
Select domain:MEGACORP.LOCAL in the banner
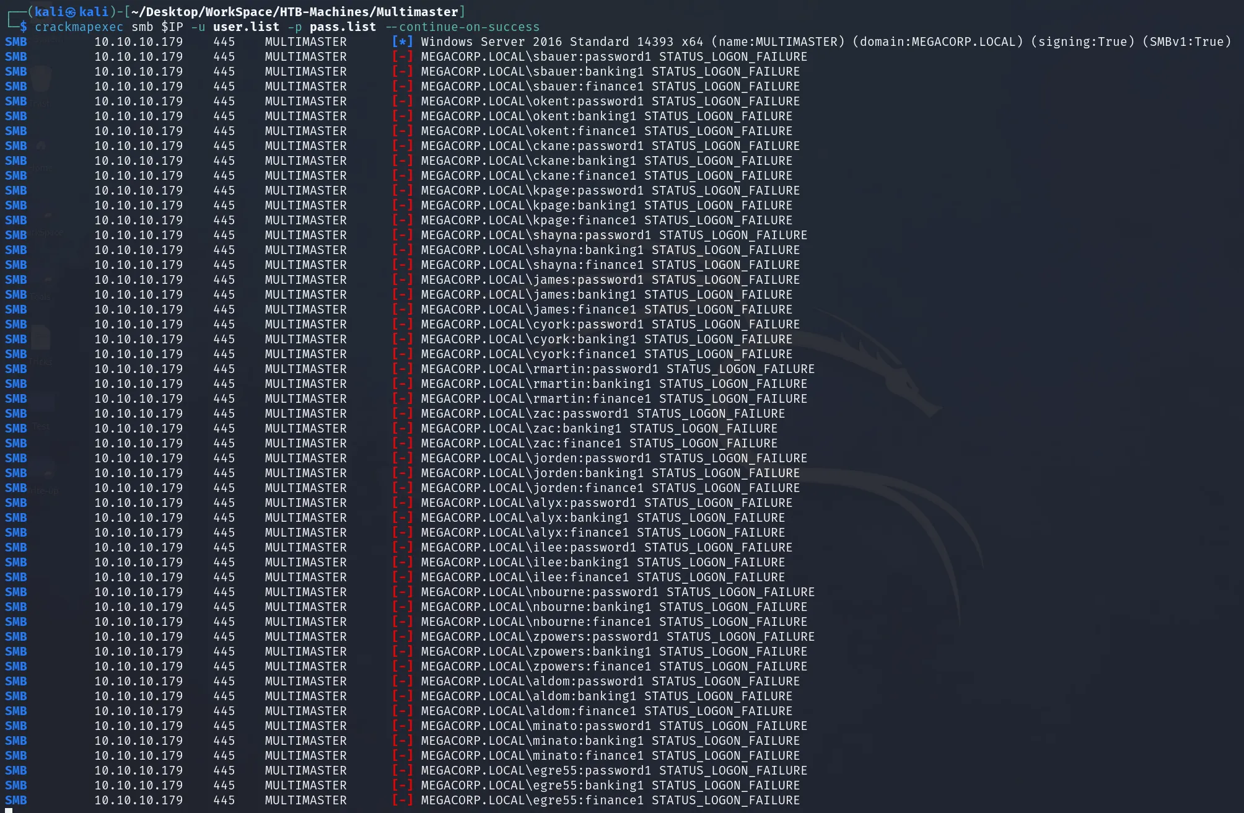[x=937, y=42]
